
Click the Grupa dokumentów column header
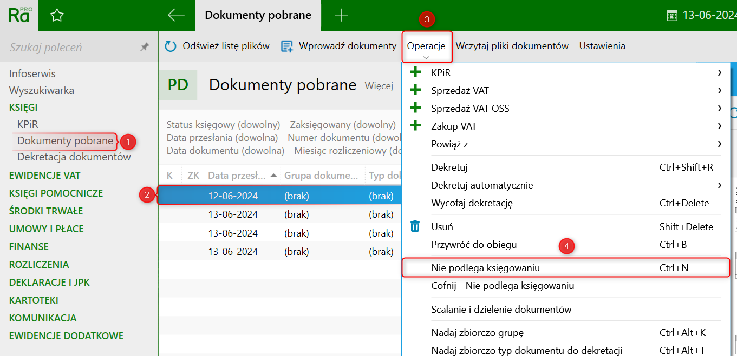pos(321,175)
